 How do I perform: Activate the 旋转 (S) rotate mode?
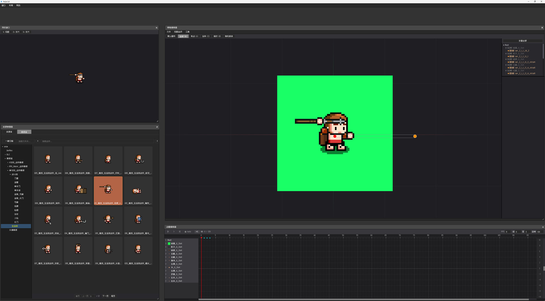tap(206, 36)
